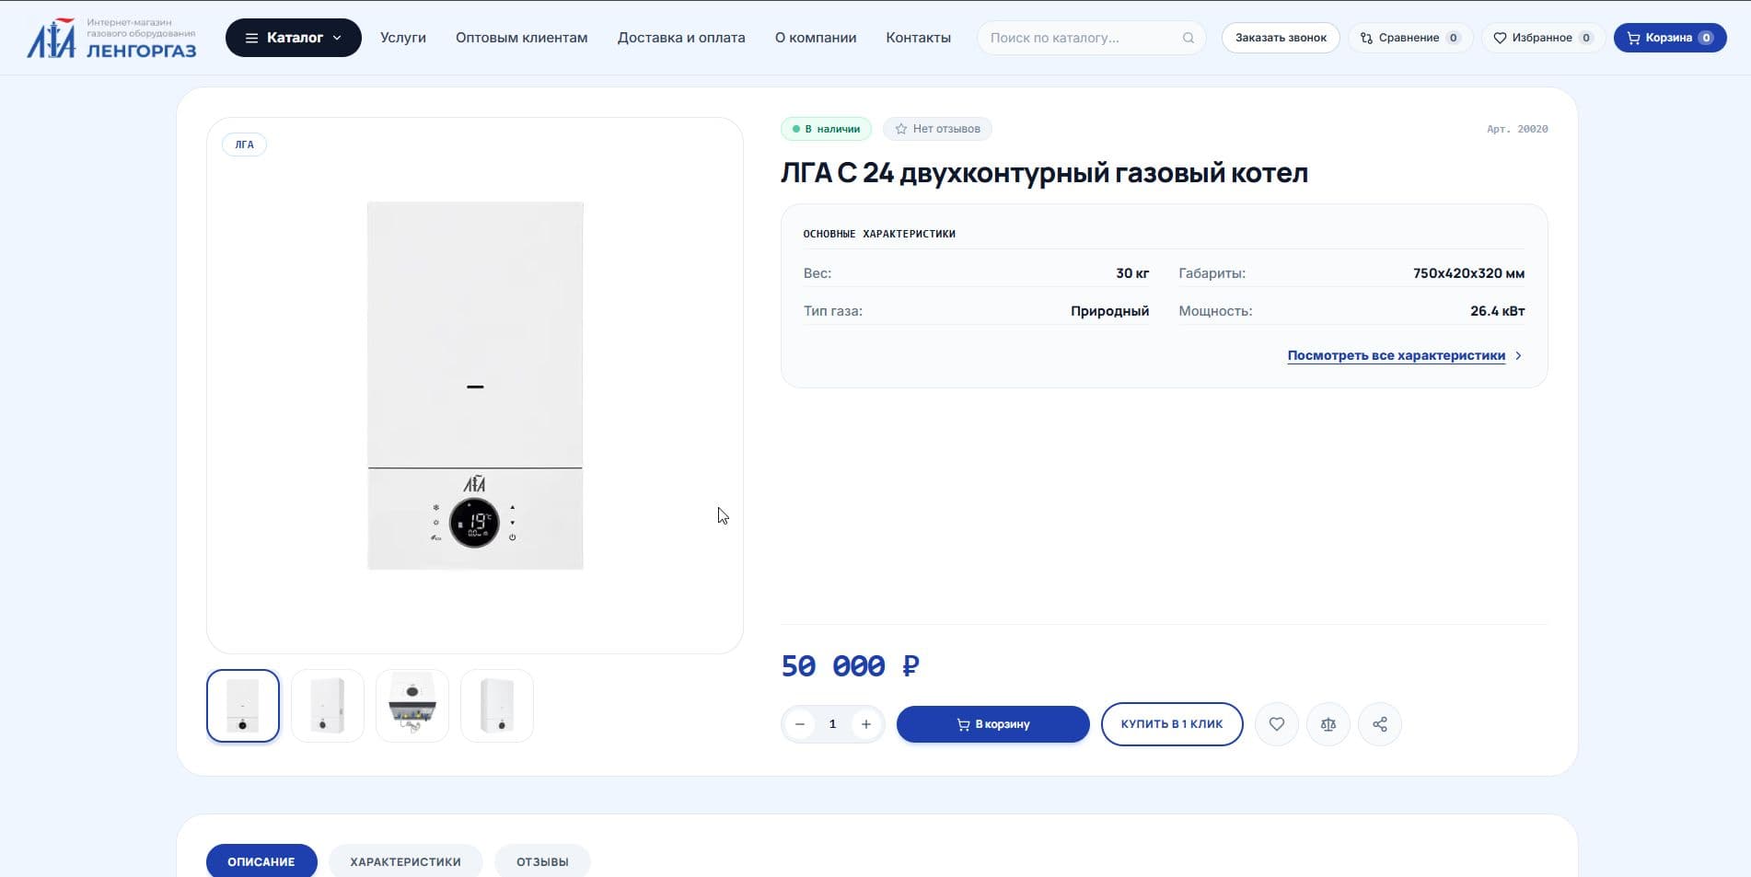Screen dimensions: 1751x877
Task: Open the Сравнение list in header
Action: tap(1410, 38)
